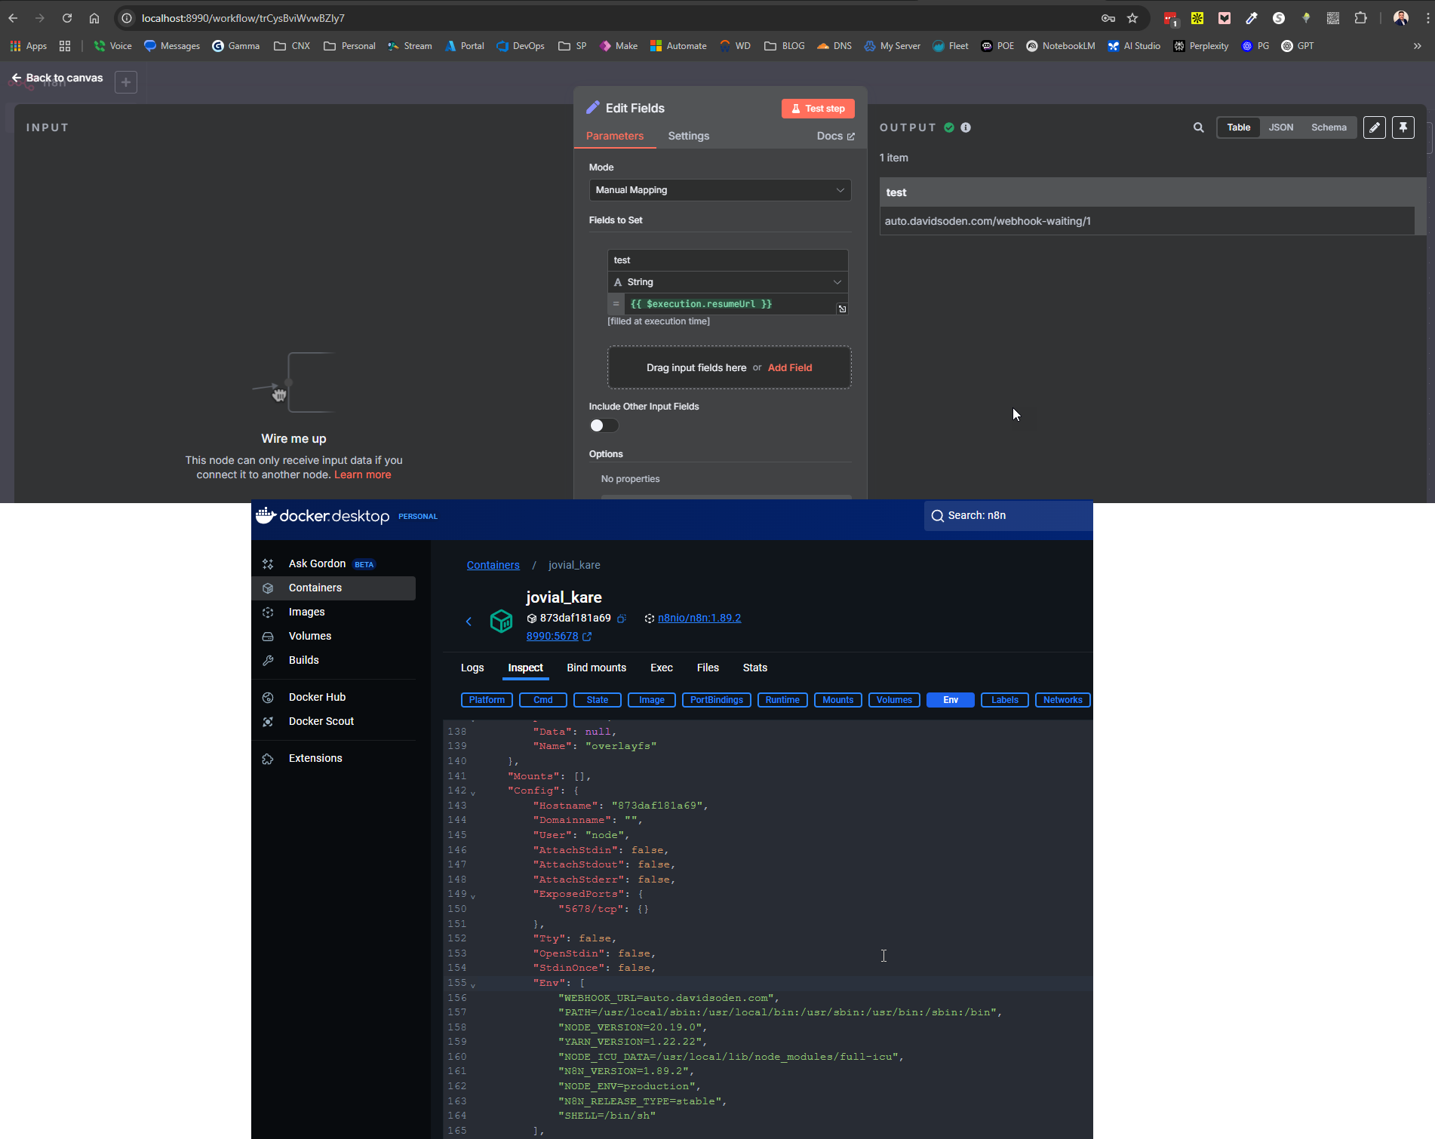Click the Docker Desktop search box
This screenshot has height=1139, width=1435.
(1008, 516)
